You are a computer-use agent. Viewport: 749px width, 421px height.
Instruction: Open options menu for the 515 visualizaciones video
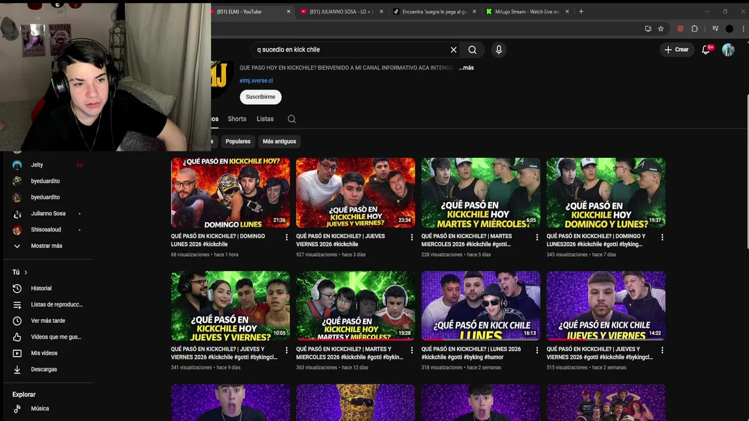[662, 350]
